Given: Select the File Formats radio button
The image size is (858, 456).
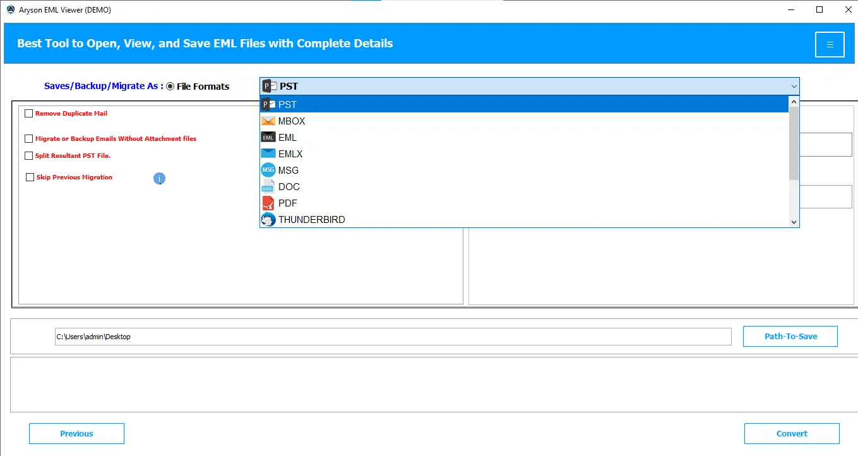Looking at the screenshot, I should coord(170,87).
